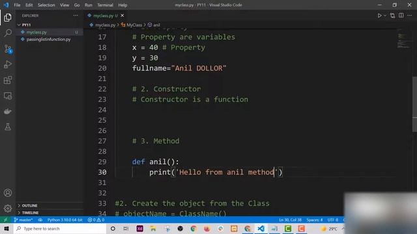
Task: Select Python 3.10.0 64-bit interpreter
Action: pyautogui.click(x=65, y=220)
